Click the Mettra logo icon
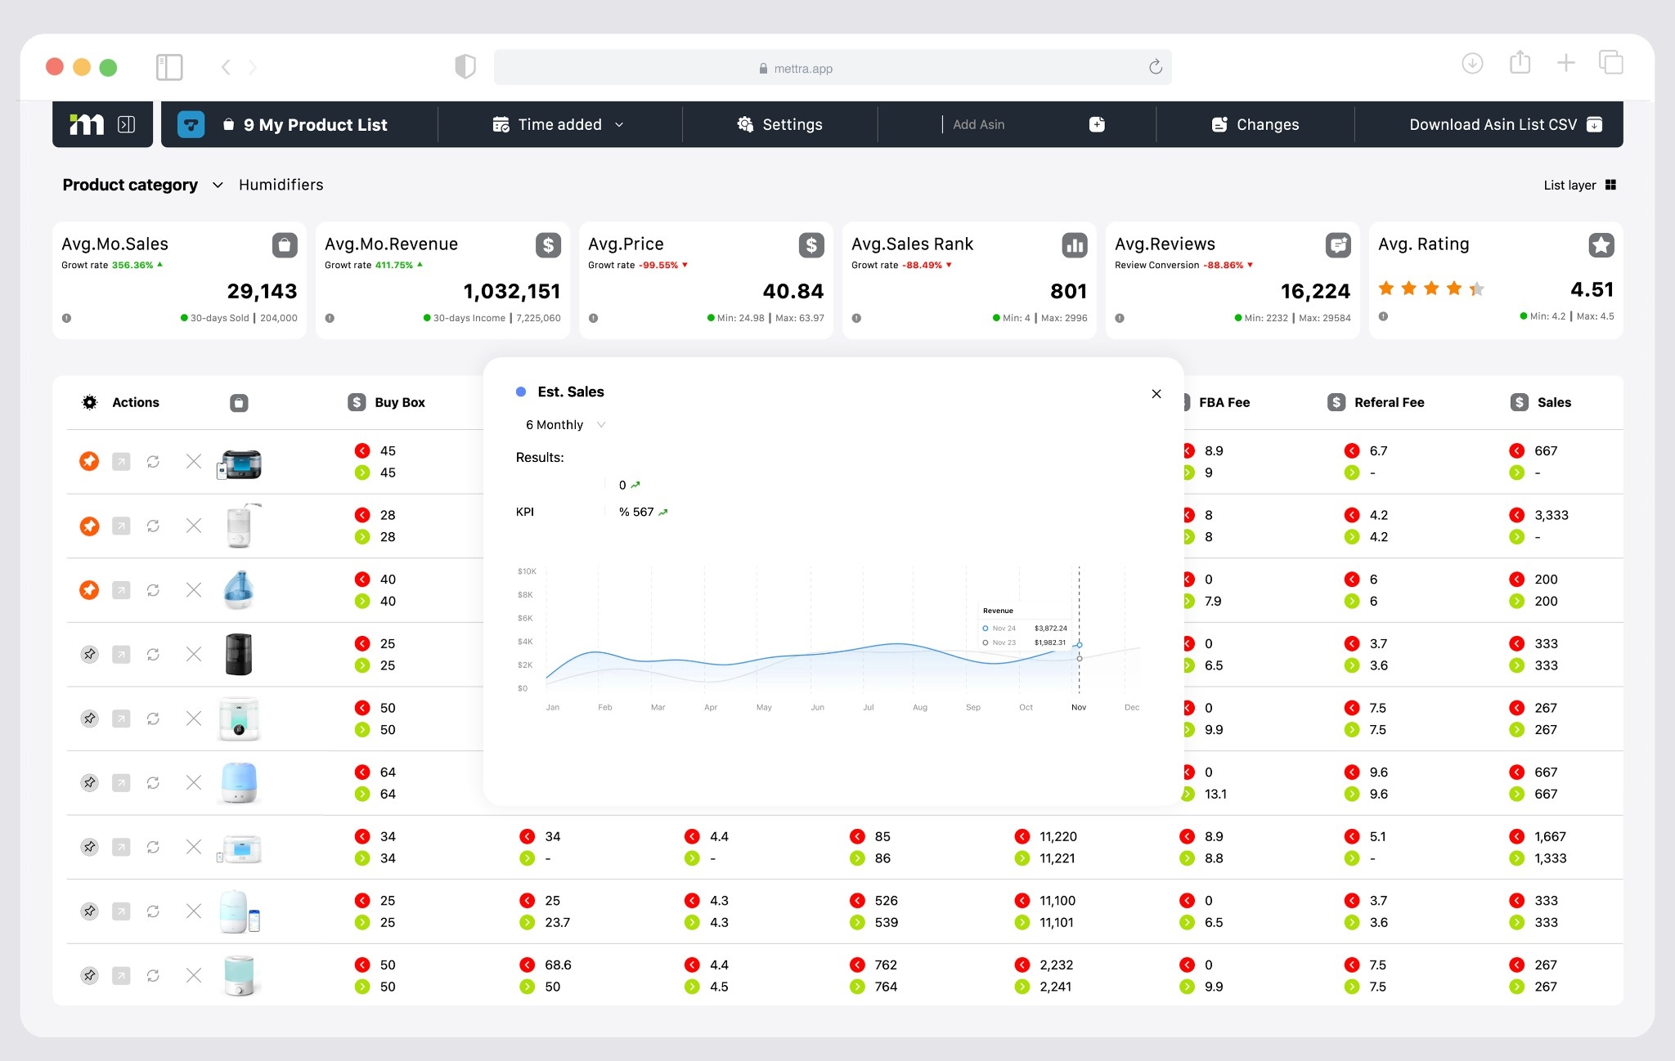Screen dimensions: 1675x1061 click(87, 124)
